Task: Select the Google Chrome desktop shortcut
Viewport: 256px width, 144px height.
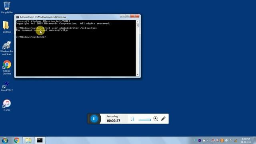Action: coord(7,68)
